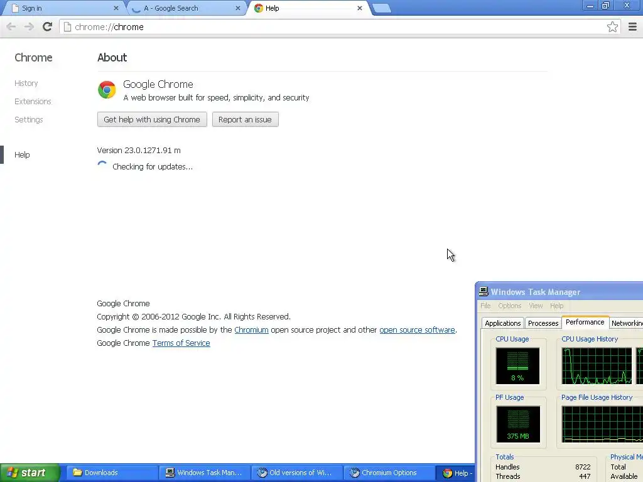Click the Report an issue button
643x482 pixels.
click(246, 119)
